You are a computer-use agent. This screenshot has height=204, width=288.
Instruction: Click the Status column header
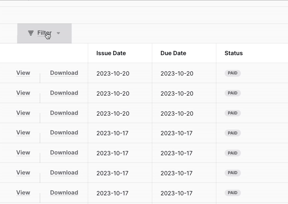[x=234, y=53]
